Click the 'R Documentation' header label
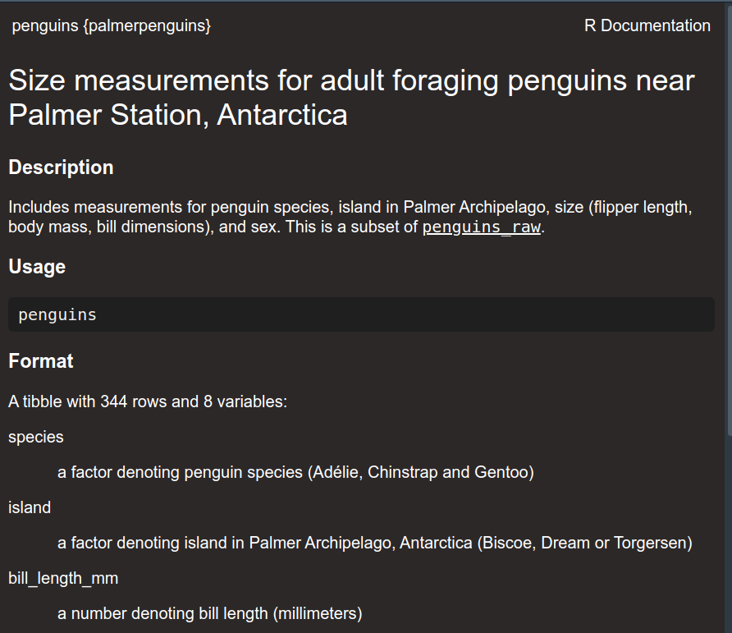 click(x=647, y=26)
